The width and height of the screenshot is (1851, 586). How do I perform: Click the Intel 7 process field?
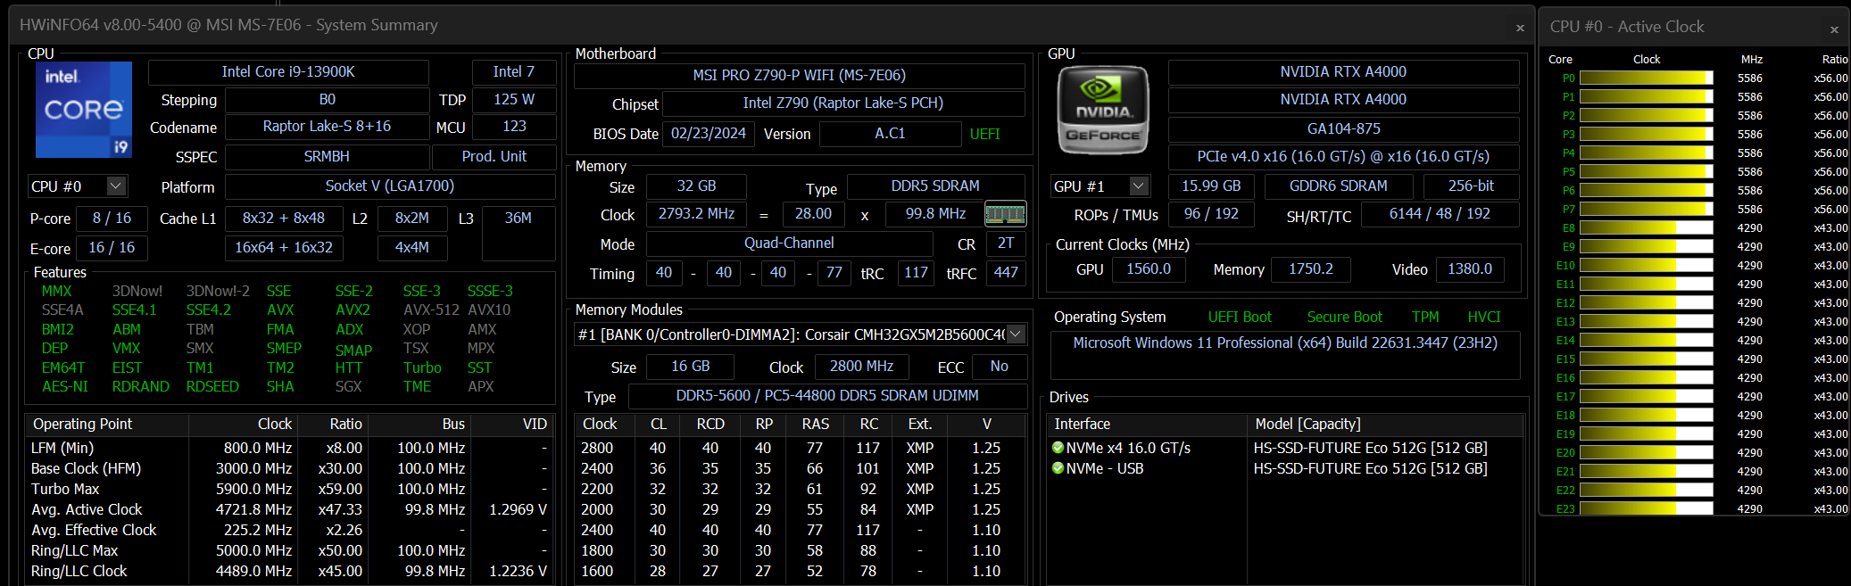(514, 71)
